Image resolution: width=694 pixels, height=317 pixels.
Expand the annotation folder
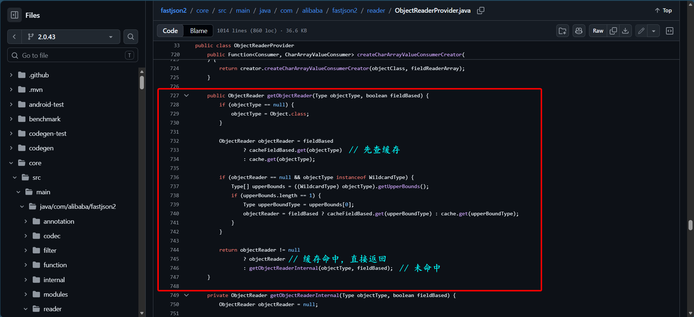coord(25,222)
